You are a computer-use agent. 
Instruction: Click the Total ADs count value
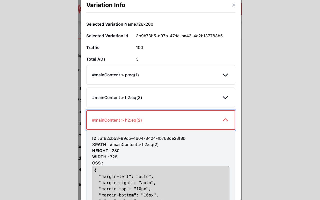137,59
